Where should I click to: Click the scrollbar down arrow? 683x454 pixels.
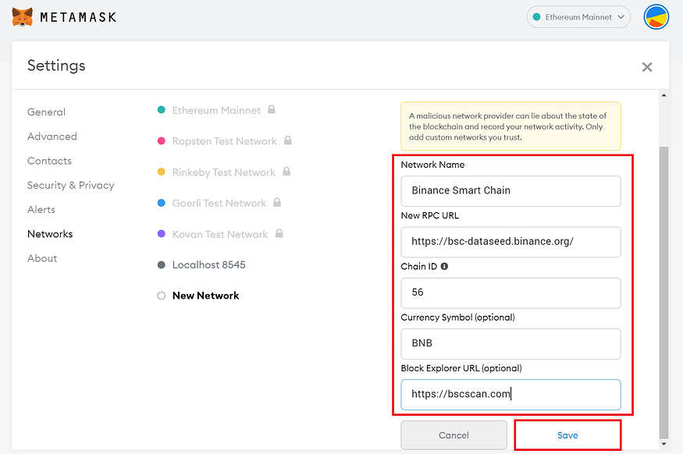663,444
